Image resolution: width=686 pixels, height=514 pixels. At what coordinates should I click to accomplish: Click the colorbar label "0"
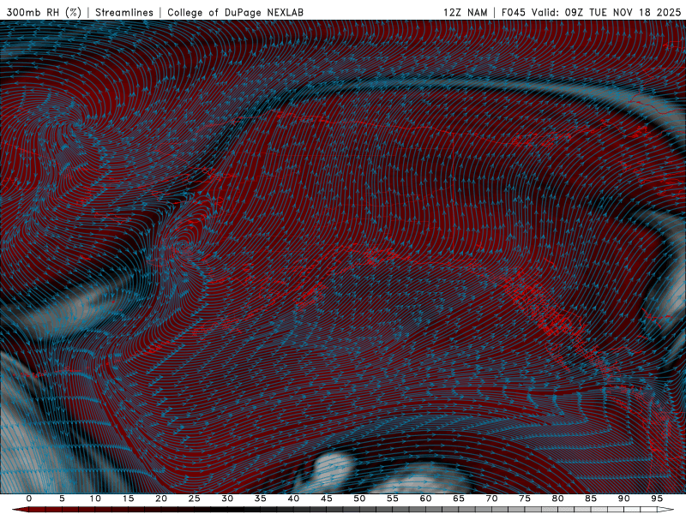click(29, 499)
